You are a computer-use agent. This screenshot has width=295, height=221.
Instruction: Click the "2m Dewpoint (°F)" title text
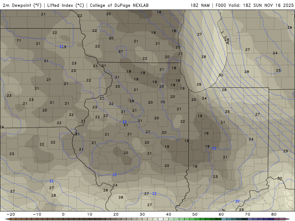(22, 5)
